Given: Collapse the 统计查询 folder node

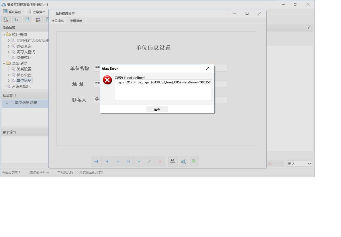Looking at the screenshot, I should coord(4,35).
